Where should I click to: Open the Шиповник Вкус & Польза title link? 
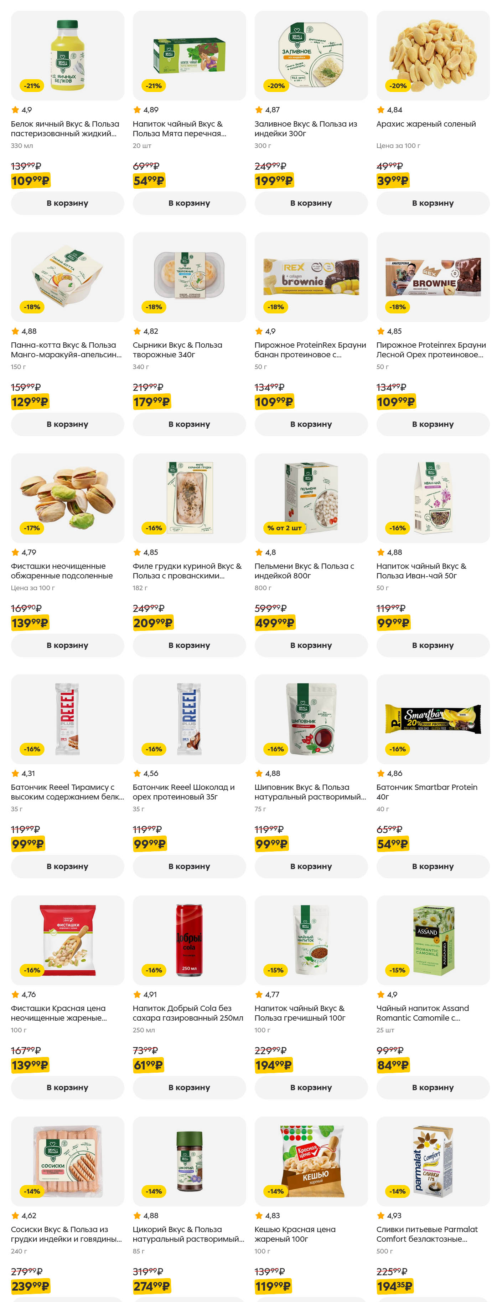point(310,792)
